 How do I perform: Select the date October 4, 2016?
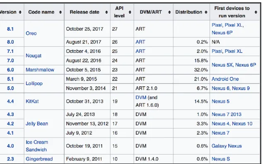(x=83, y=51)
